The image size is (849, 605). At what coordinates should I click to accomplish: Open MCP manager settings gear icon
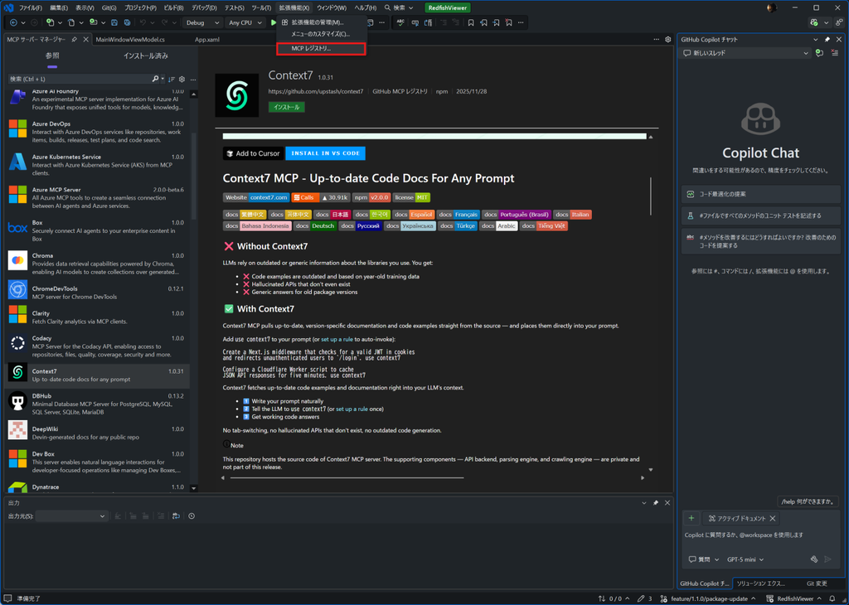pos(182,79)
